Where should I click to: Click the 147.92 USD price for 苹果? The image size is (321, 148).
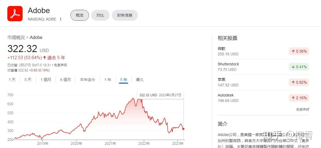[x=228, y=85]
